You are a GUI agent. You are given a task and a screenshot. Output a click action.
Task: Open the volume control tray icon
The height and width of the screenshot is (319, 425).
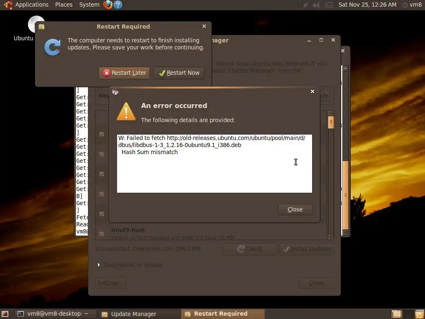click(316, 5)
